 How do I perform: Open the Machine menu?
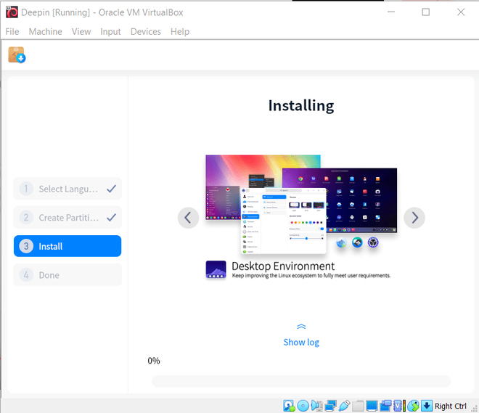[45, 31]
